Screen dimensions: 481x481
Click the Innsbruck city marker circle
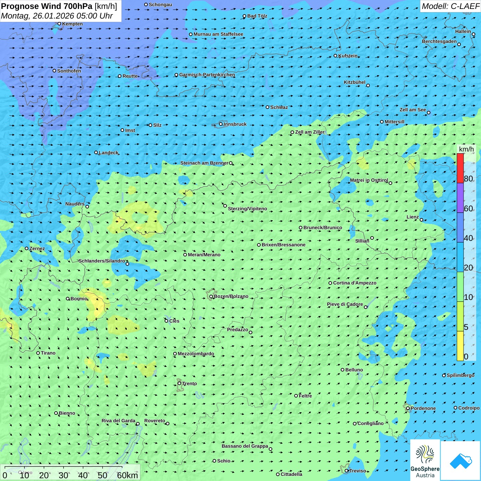point(221,124)
